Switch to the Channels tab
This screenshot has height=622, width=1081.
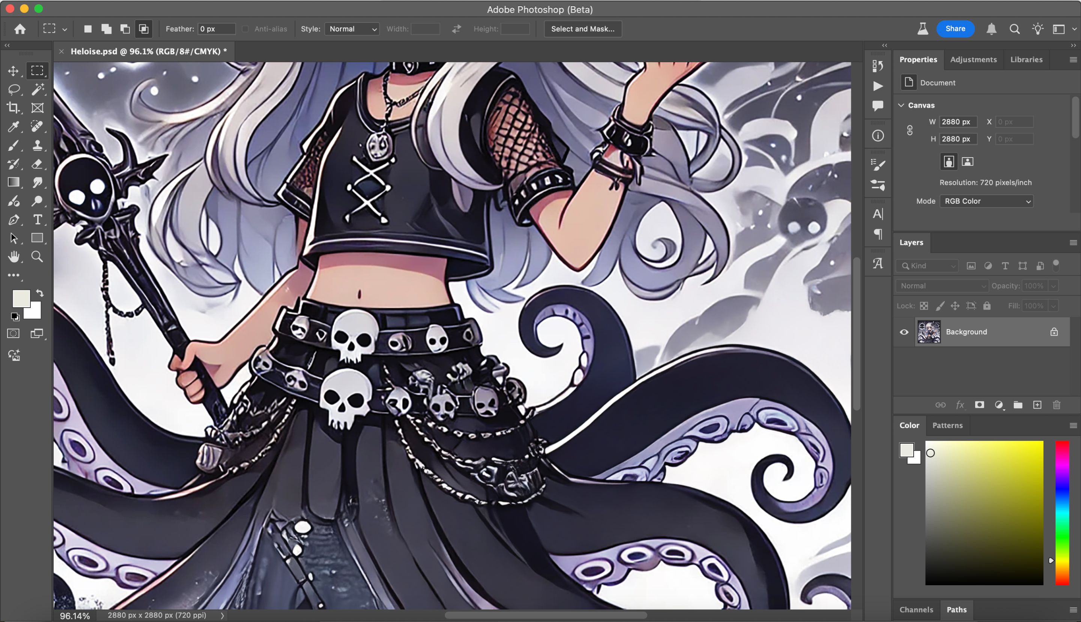916,610
